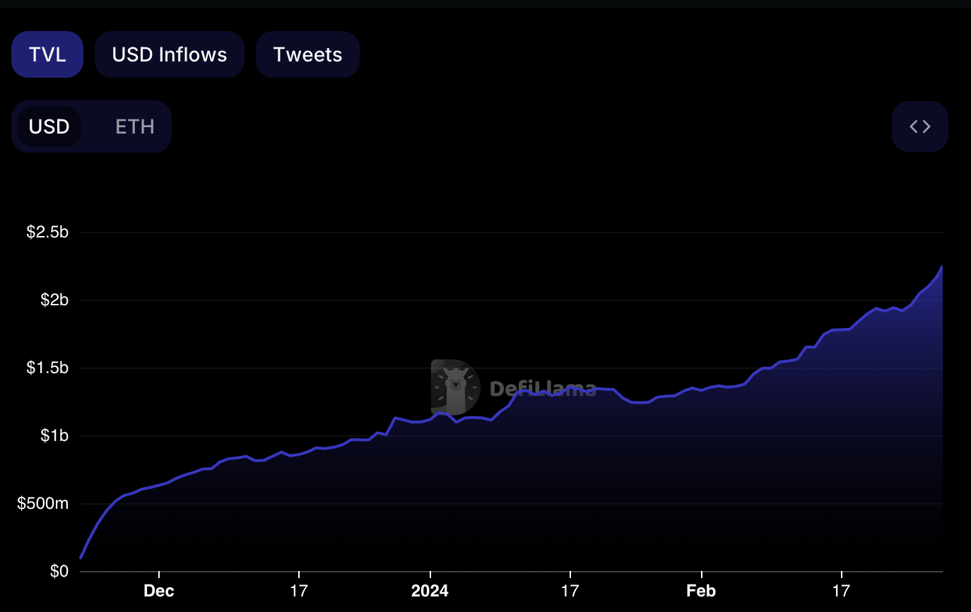Click the Feb x-axis label

(x=701, y=591)
